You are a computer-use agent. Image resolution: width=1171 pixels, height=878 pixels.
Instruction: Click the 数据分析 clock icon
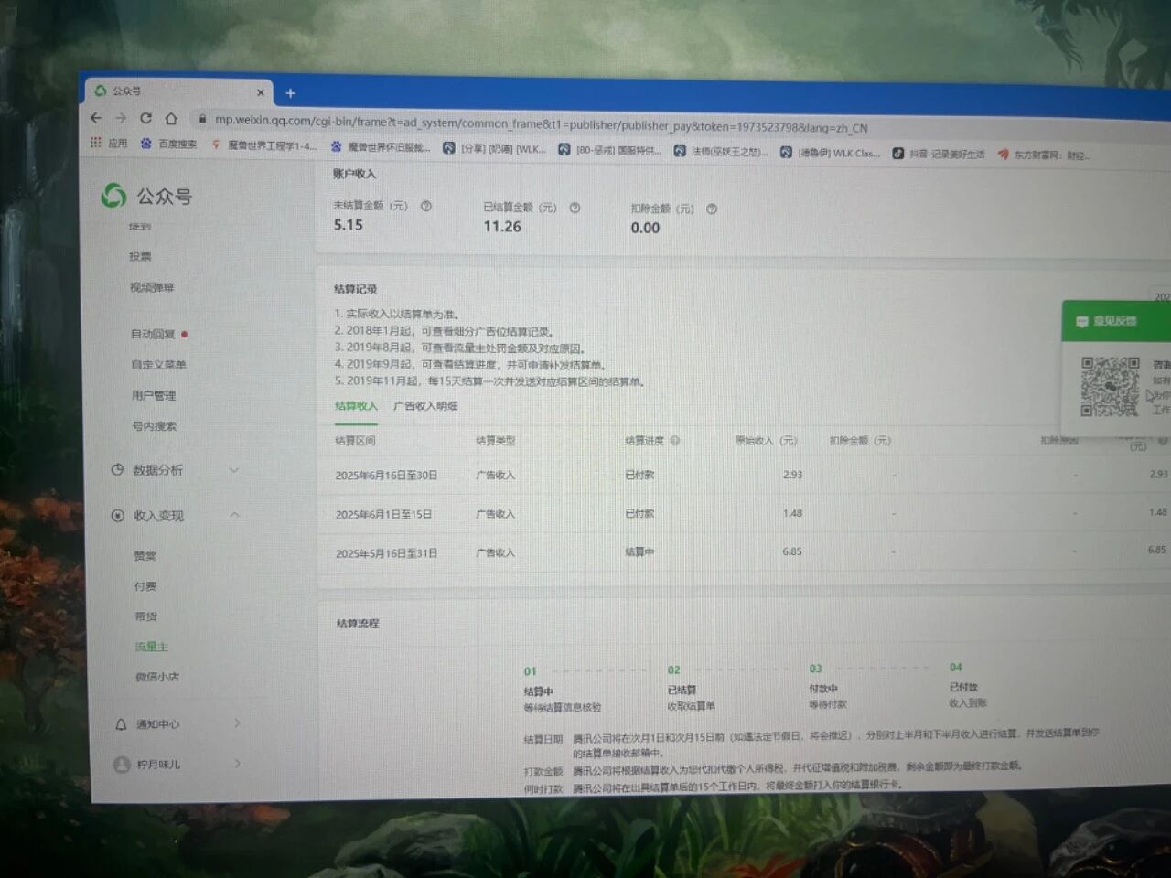click(117, 470)
